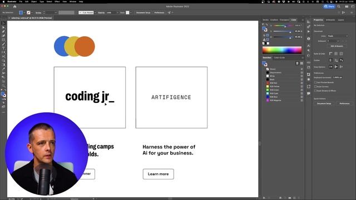Viewport: 356px width, 200px height.
Task: Switch to the Artboards tab
Action: (x=330, y=20)
